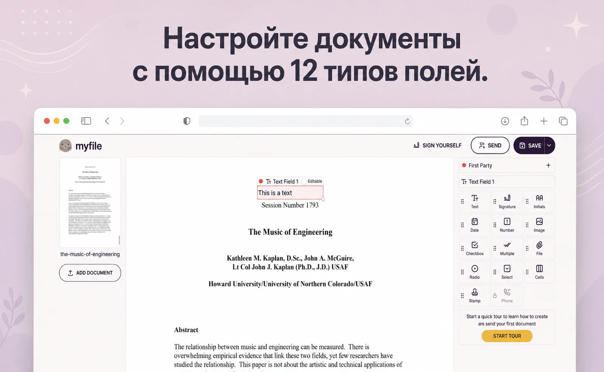Go forward with browser forward arrow
Screen dimensions: 604x372
(122, 121)
